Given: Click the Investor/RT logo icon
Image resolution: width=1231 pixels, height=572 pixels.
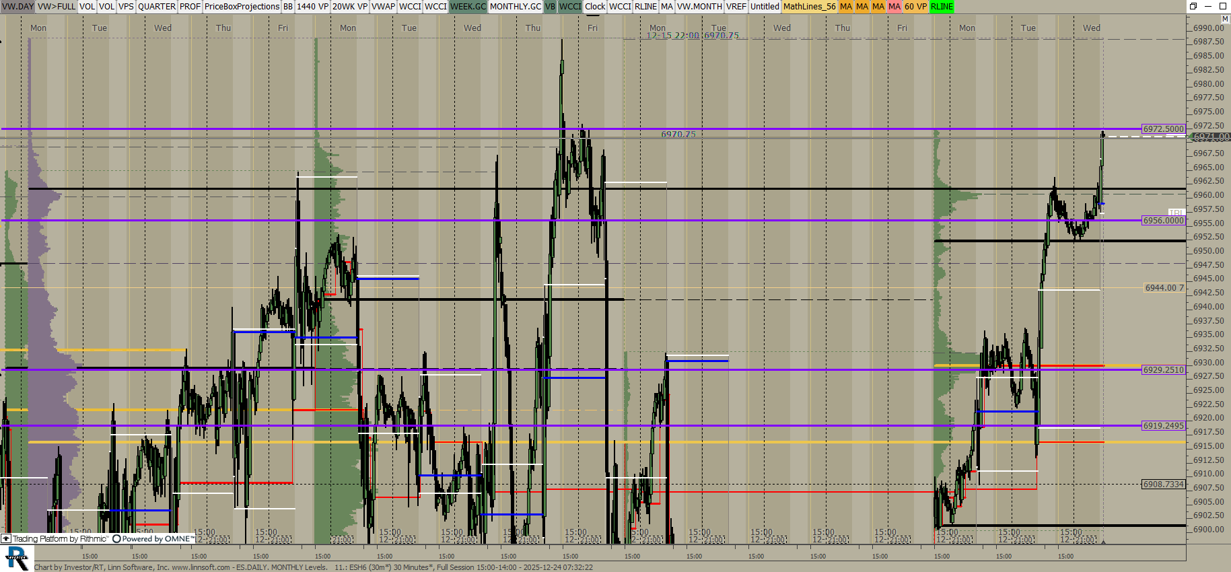Looking at the screenshot, I should pos(17,558).
